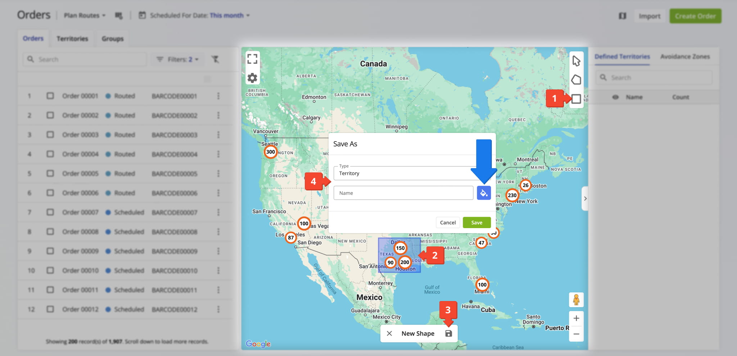Check the box for Order 00003

(50, 135)
